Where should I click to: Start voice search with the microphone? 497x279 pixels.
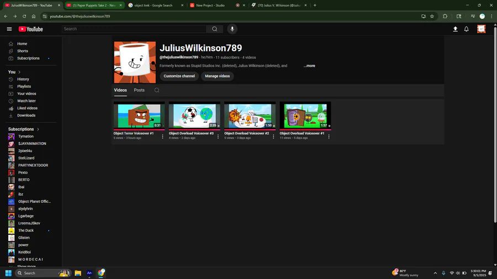click(x=232, y=29)
